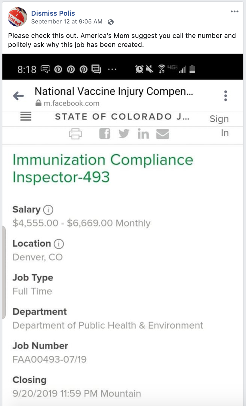The width and height of the screenshot is (246, 406).
Task: Open the hamburger menu beside State of Colorado
Action: click(26, 117)
